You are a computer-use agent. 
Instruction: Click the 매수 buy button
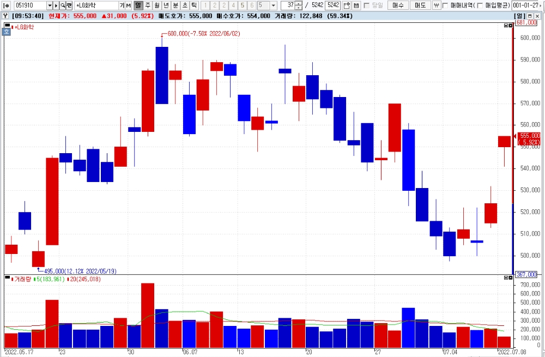click(x=398, y=5)
